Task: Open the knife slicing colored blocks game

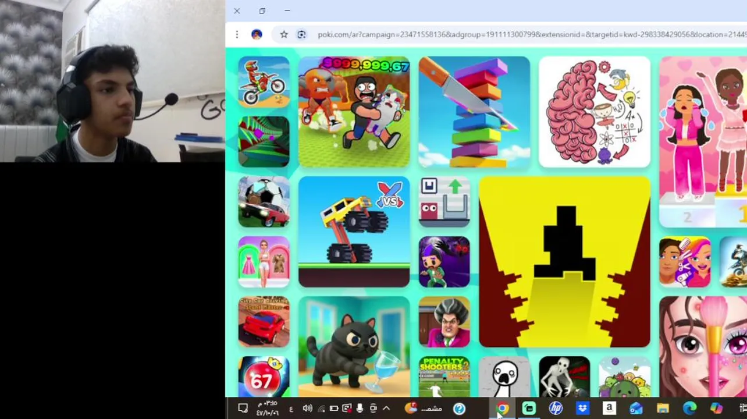Action: pos(474,112)
